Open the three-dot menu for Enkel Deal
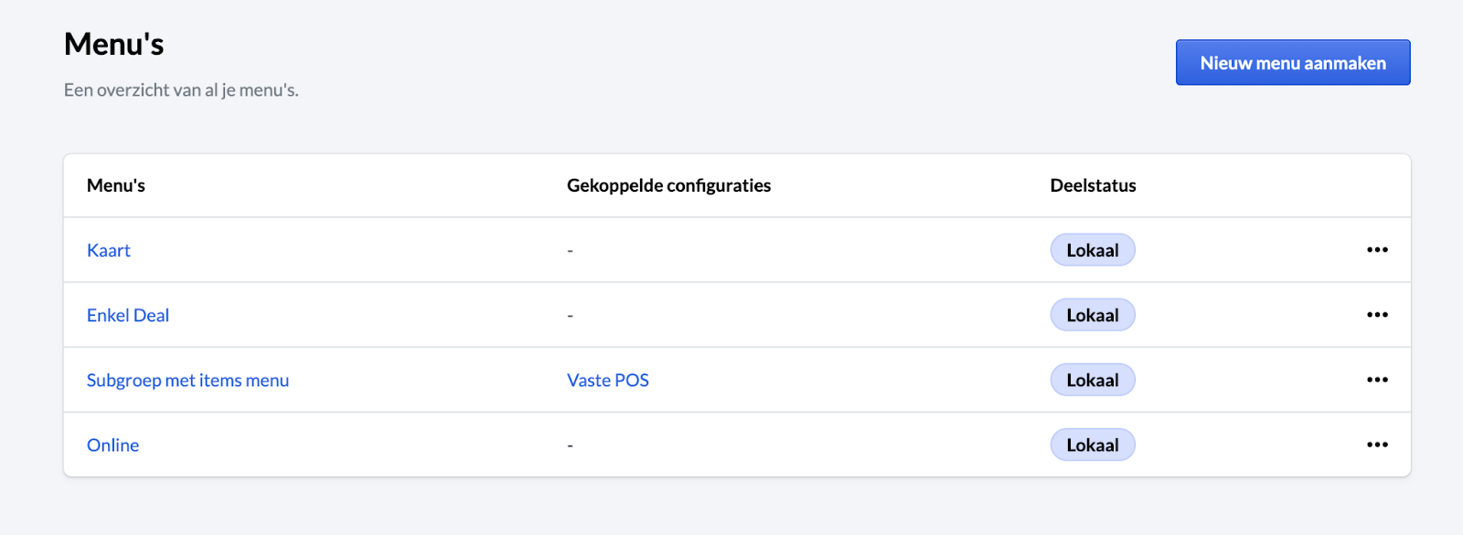This screenshot has height=535, width=1463. [x=1377, y=315]
